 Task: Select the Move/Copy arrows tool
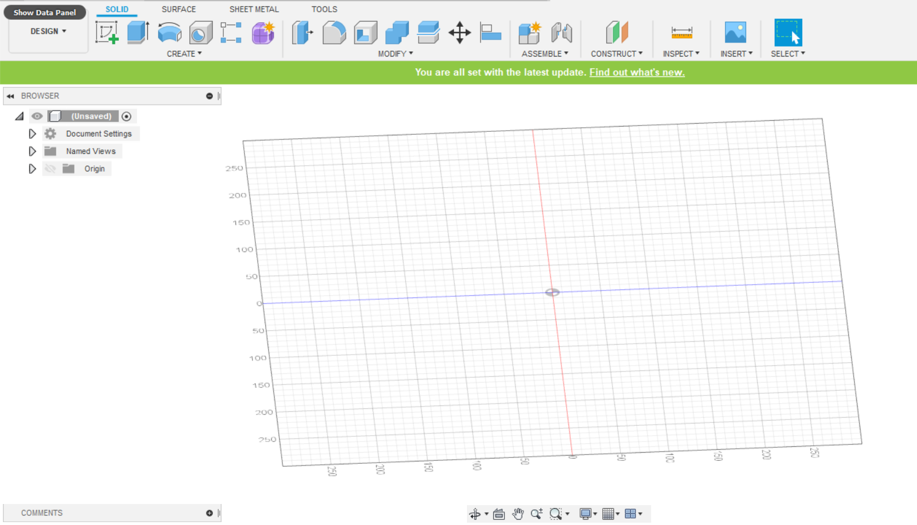460,33
